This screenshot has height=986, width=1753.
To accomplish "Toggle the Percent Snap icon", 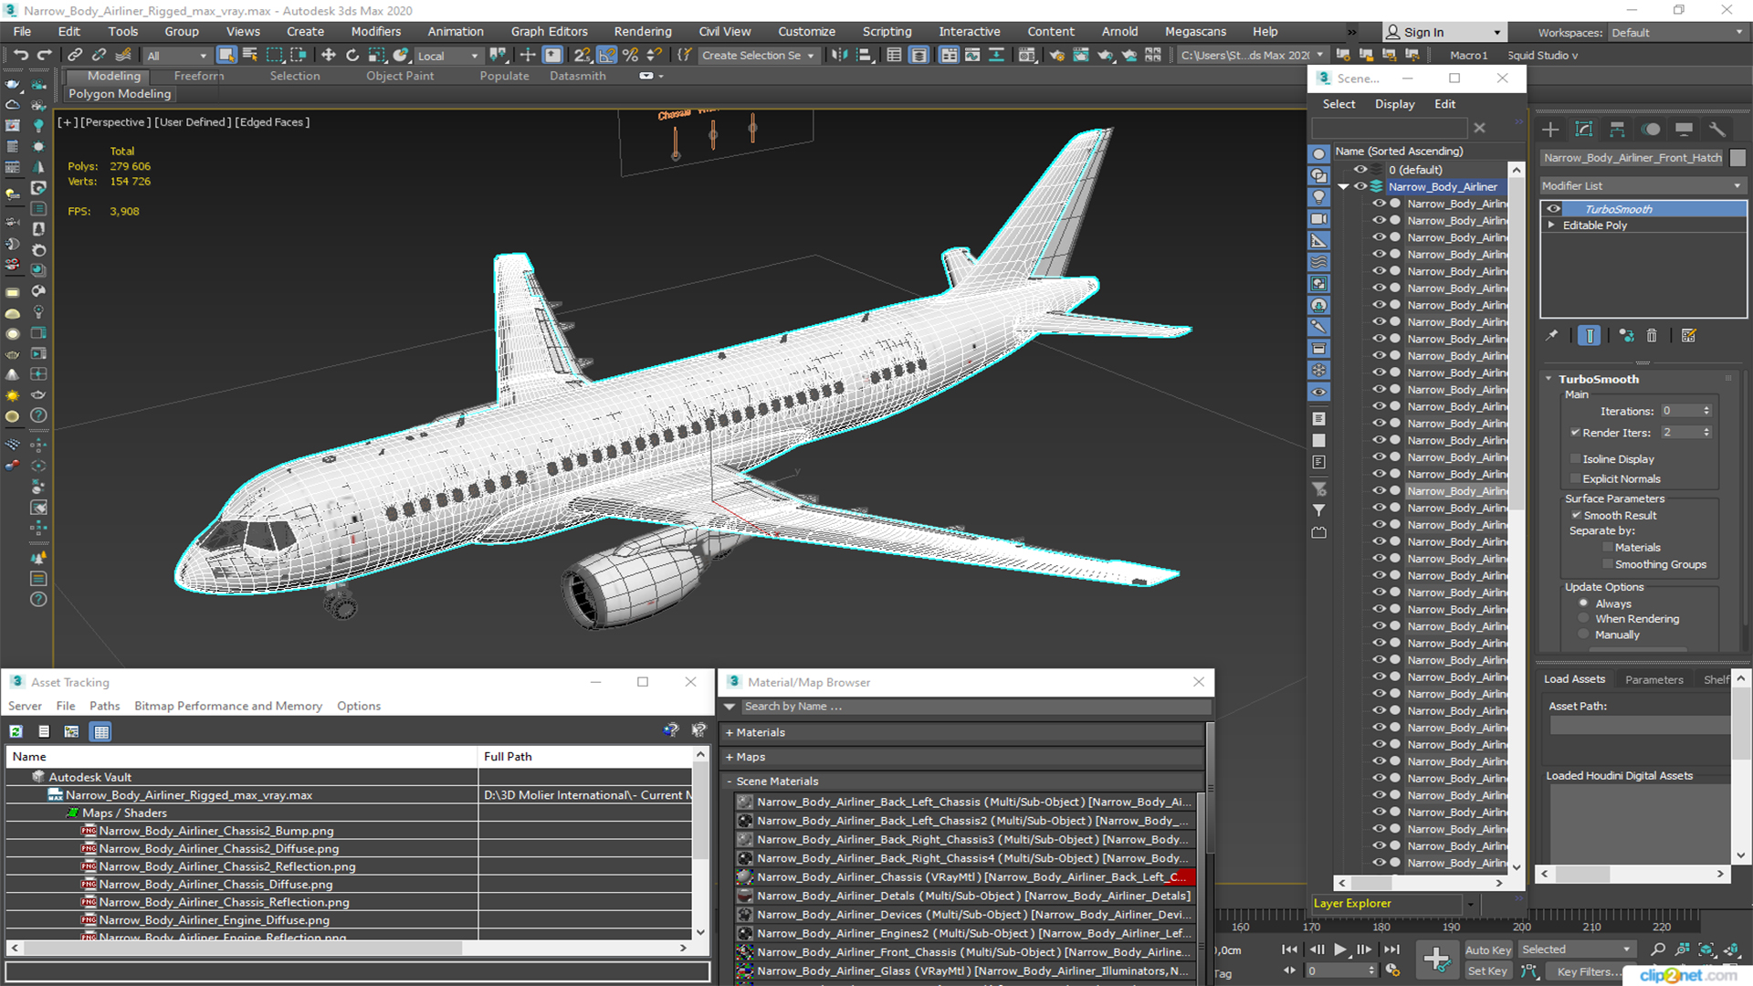I will (x=630, y=55).
